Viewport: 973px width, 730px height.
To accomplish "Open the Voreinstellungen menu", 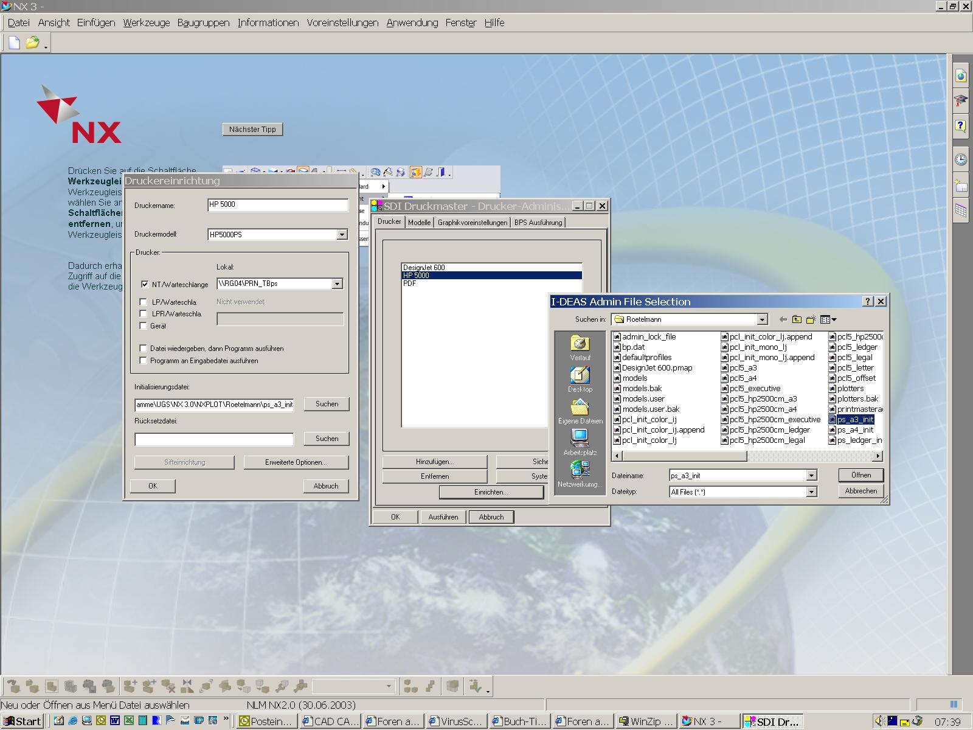I will pos(342,23).
